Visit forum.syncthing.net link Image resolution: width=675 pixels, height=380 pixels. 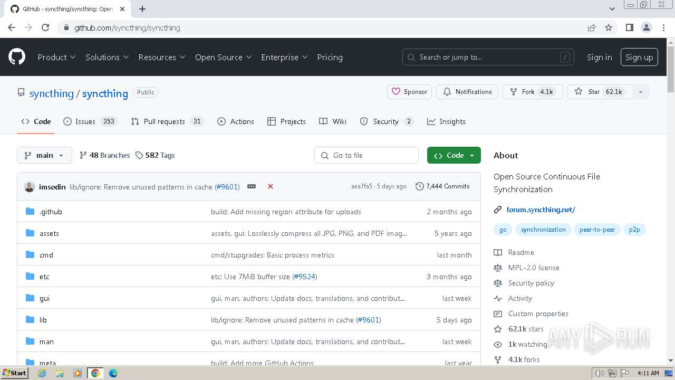click(x=541, y=210)
